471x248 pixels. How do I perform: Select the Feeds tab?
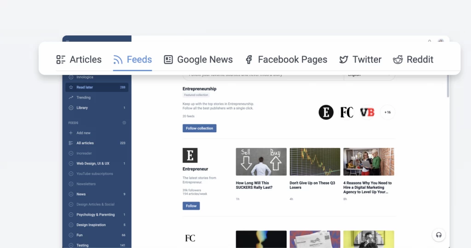coord(132,59)
